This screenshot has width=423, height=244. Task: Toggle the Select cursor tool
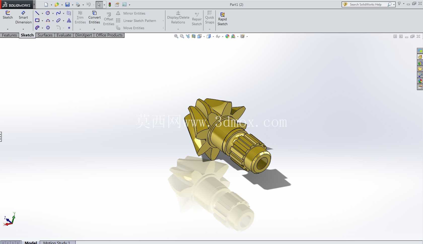[99, 5]
